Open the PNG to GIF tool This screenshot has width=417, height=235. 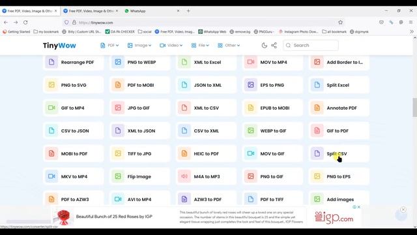pyautogui.click(x=272, y=176)
